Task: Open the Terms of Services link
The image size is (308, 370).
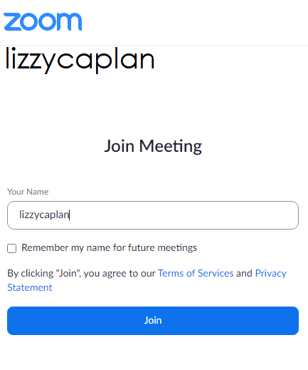Action: [x=196, y=273]
